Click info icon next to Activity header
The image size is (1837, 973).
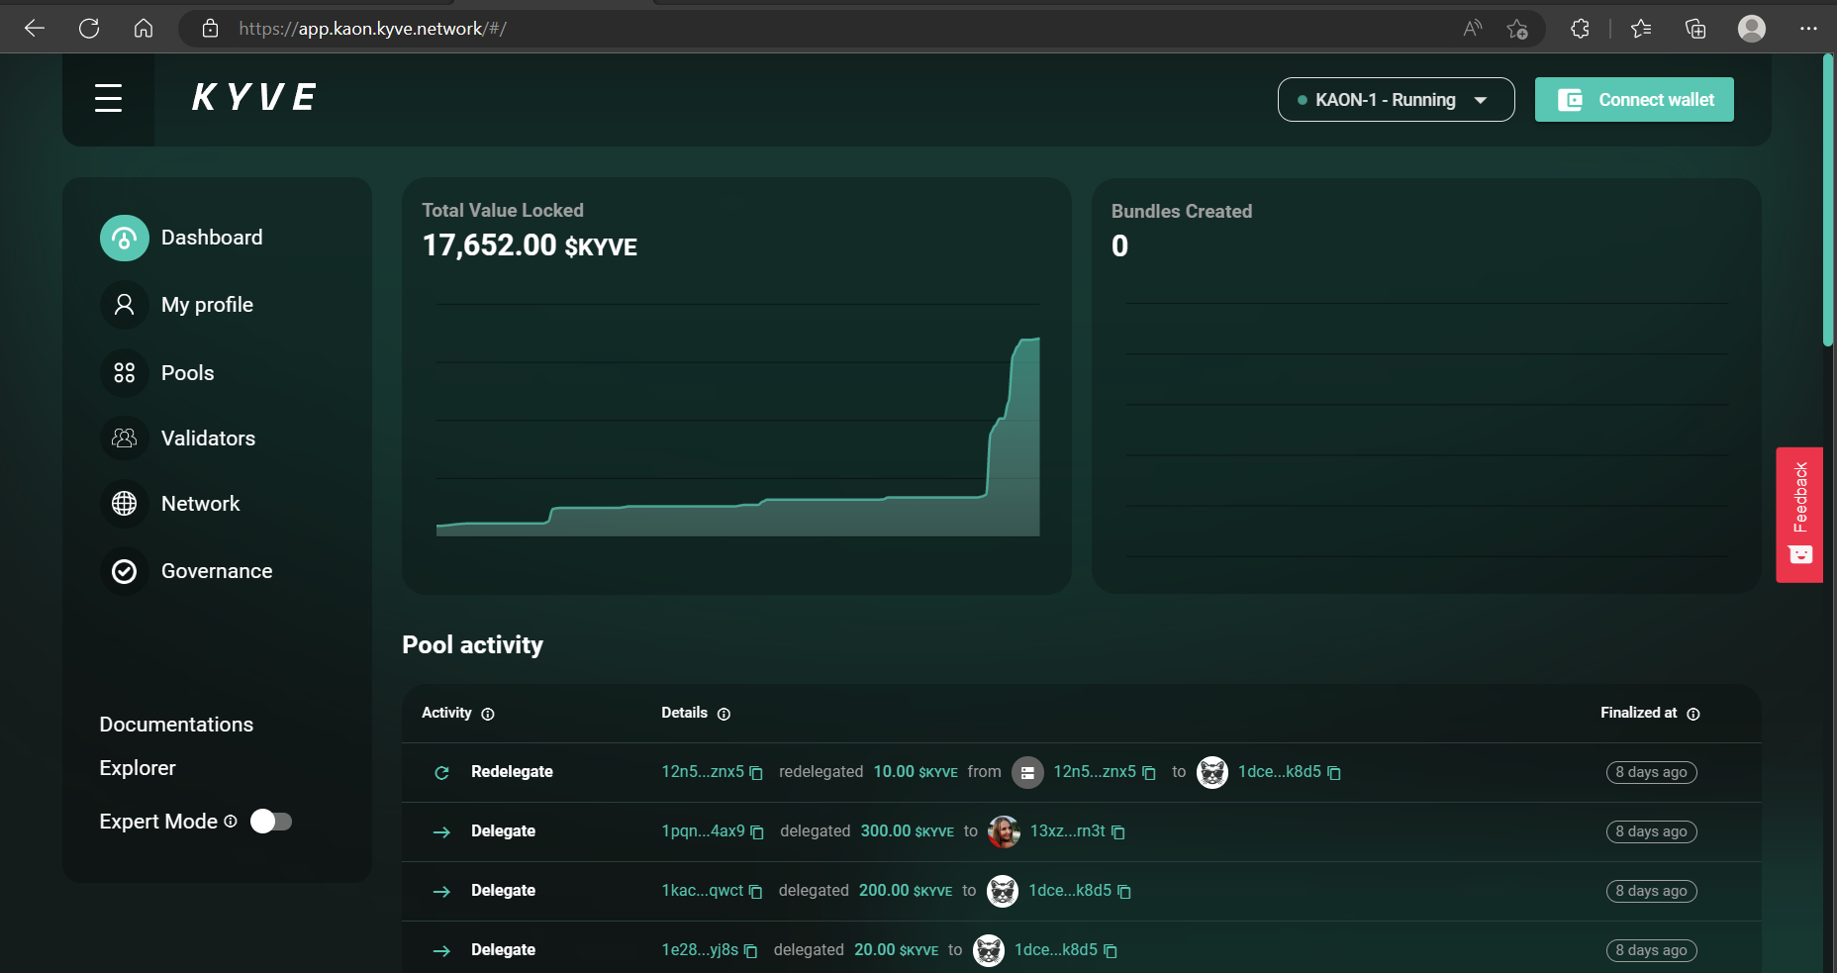tap(488, 714)
